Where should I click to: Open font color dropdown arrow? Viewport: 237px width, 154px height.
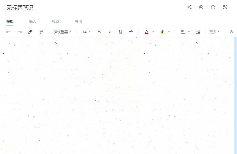153,32
